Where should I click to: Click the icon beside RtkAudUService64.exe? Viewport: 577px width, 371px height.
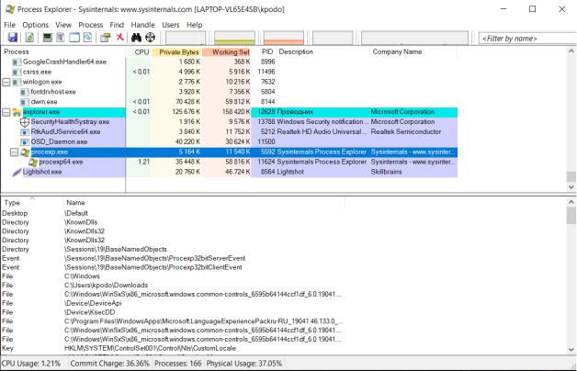pyautogui.click(x=25, y=132)
